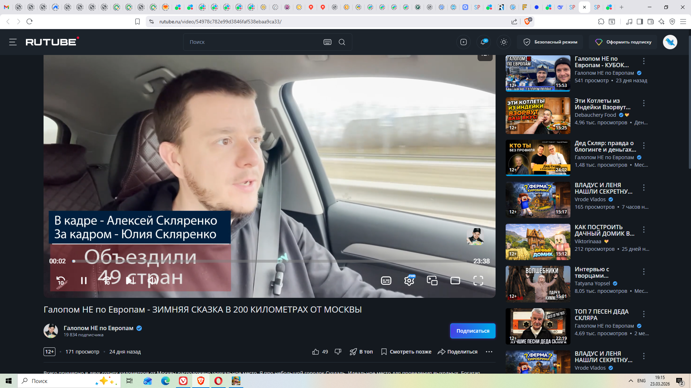Screen dimensions: 691x388
Task: Mute the video volume
Action: (153, 281)
